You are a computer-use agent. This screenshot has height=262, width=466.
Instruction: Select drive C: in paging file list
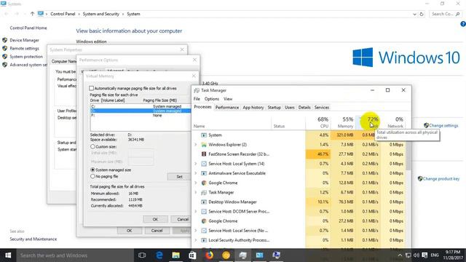[x=141, y=106]
